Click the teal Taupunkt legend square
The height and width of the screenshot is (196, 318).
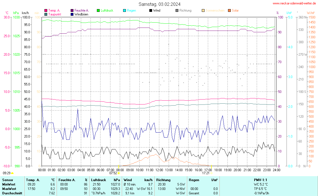point(46,14)
